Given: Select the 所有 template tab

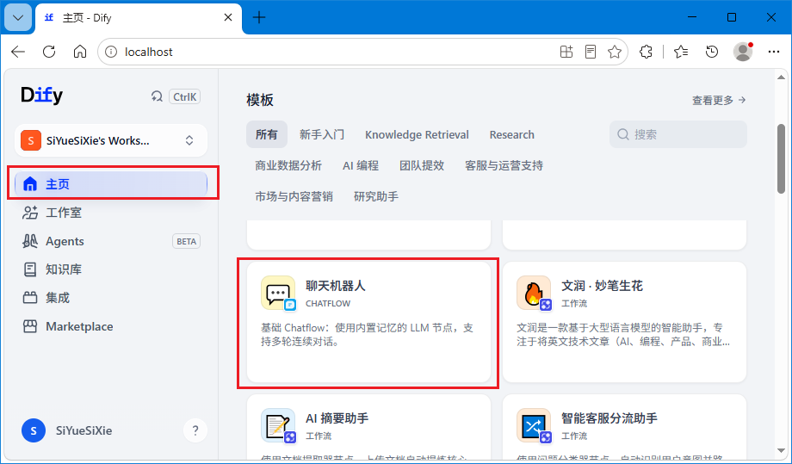Looking at the screenshot, I should [267, 135].
